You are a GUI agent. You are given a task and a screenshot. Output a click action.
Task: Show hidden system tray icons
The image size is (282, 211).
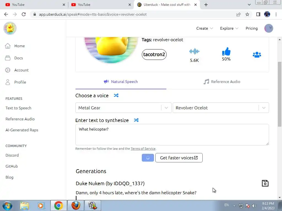click(x=234, y=206)
